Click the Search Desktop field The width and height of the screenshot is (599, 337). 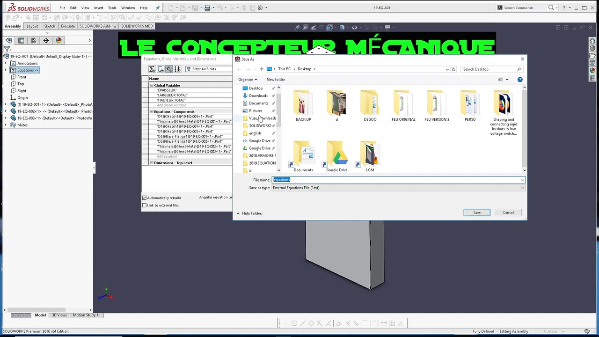click(x=491, y=69)
